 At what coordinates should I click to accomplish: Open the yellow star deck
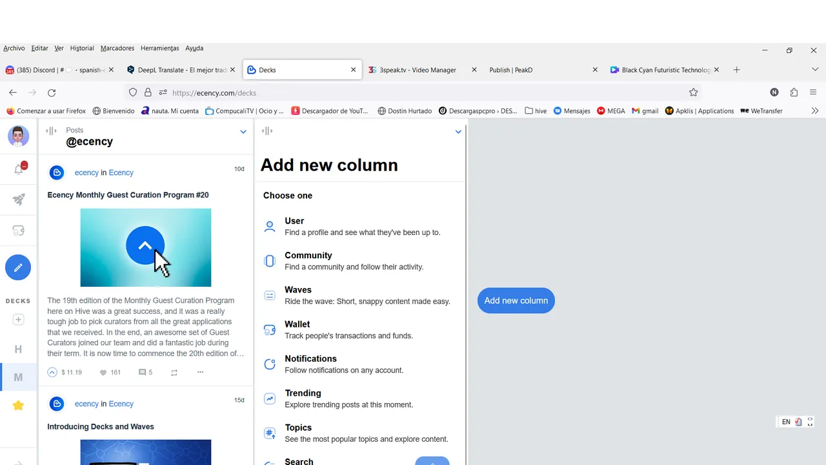[18, 406]
